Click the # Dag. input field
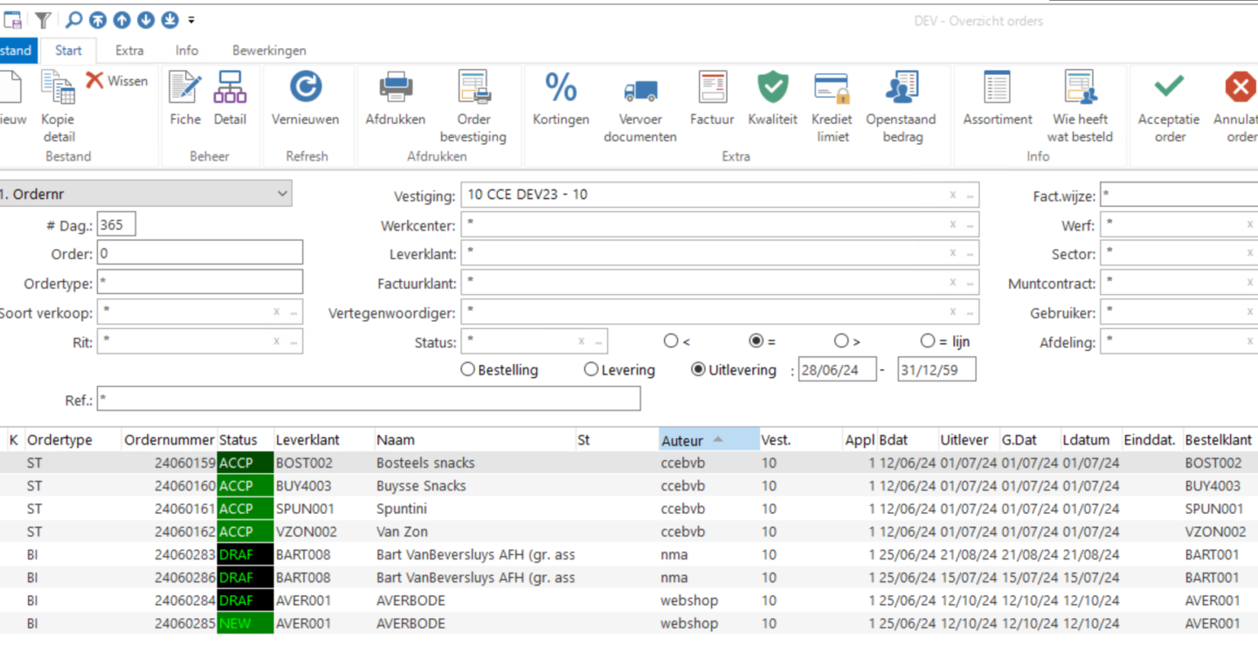 116,225
